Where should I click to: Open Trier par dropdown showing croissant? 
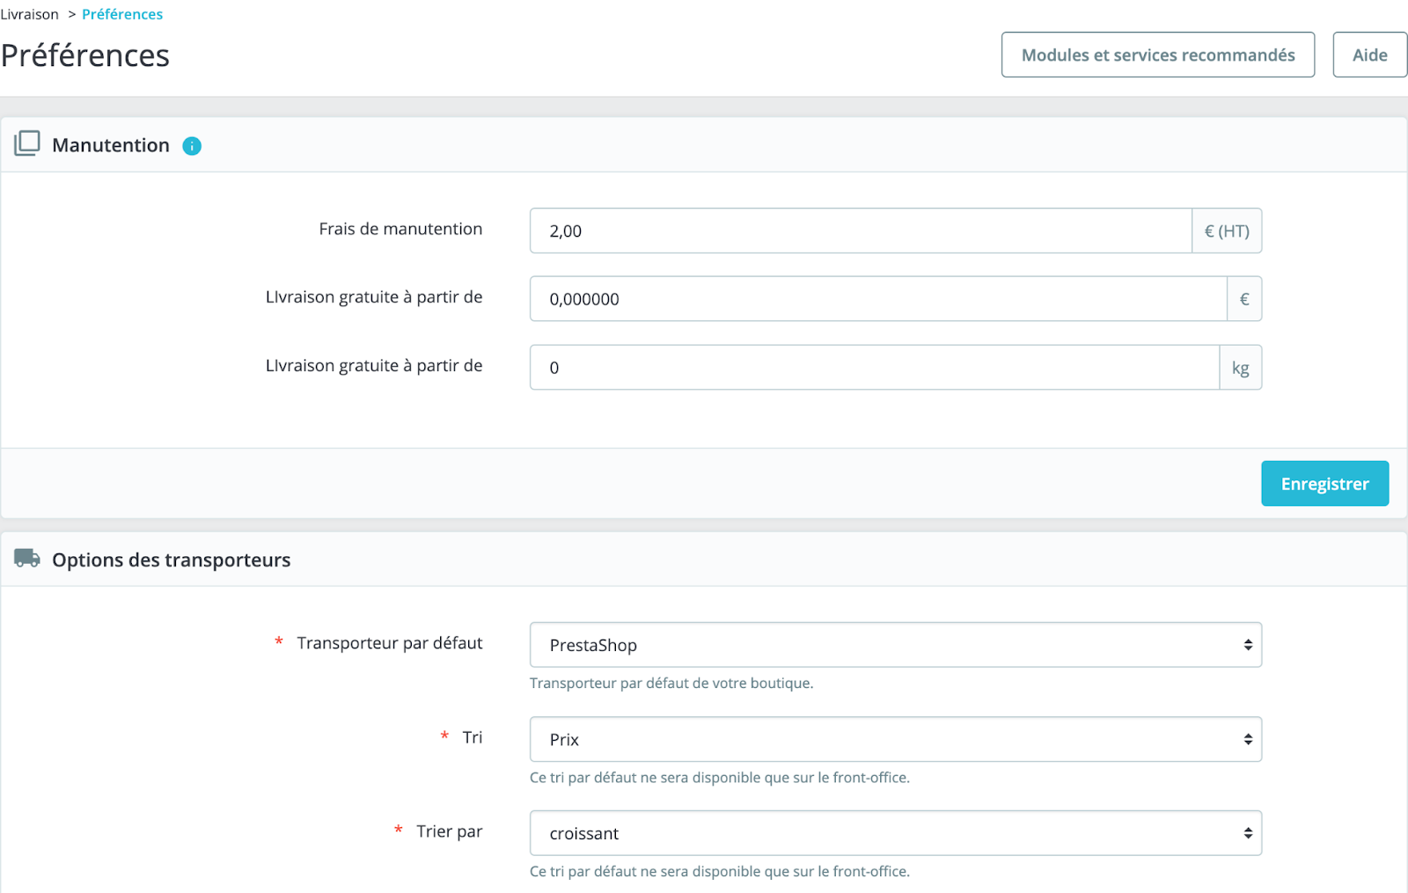coord(896,833)
